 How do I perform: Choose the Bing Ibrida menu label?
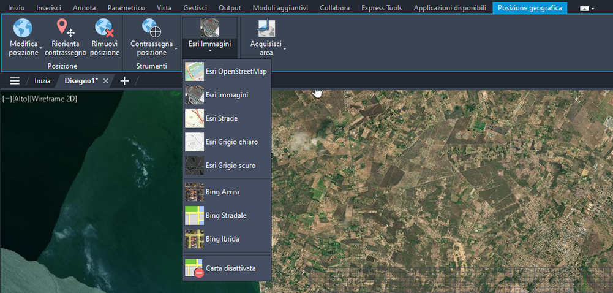(x=222, y=239)
